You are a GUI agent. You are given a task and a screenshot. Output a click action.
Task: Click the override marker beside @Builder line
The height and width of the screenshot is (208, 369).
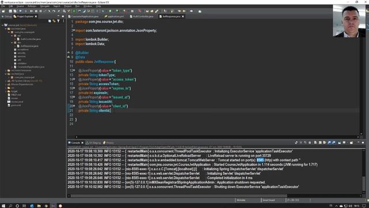point(69,53)
